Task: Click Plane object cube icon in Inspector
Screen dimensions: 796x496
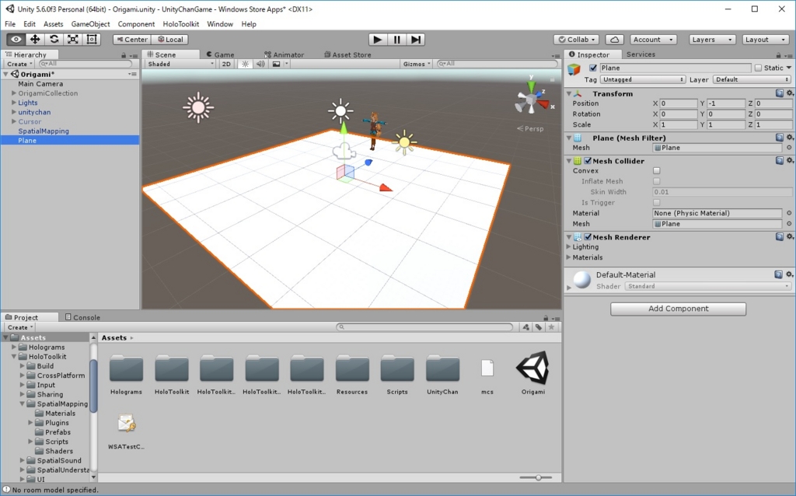Action: coord(574,69)
